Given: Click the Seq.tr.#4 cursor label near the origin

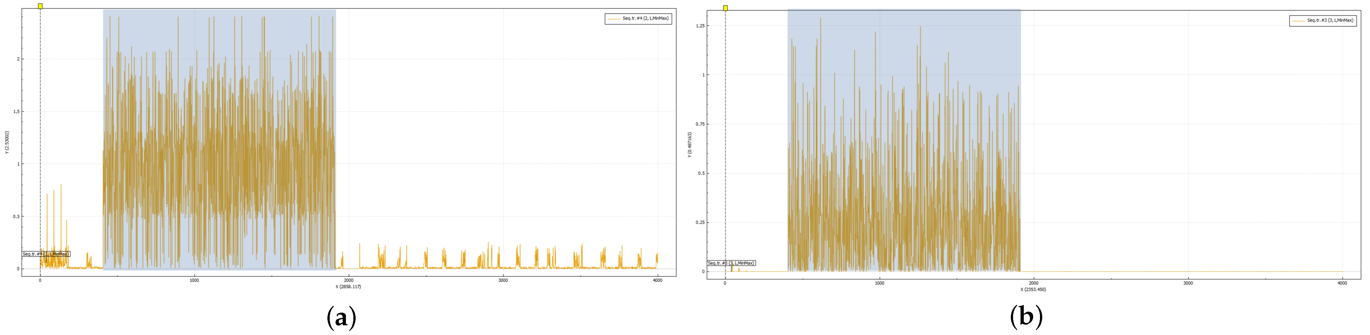Looking at the screenshot, I should (x=46, y=254).
